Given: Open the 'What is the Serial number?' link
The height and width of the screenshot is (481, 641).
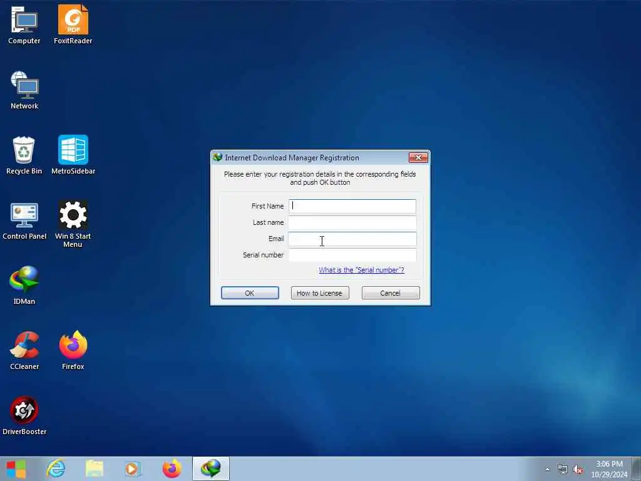Looking at the screenshot, I should click(361, 270).
